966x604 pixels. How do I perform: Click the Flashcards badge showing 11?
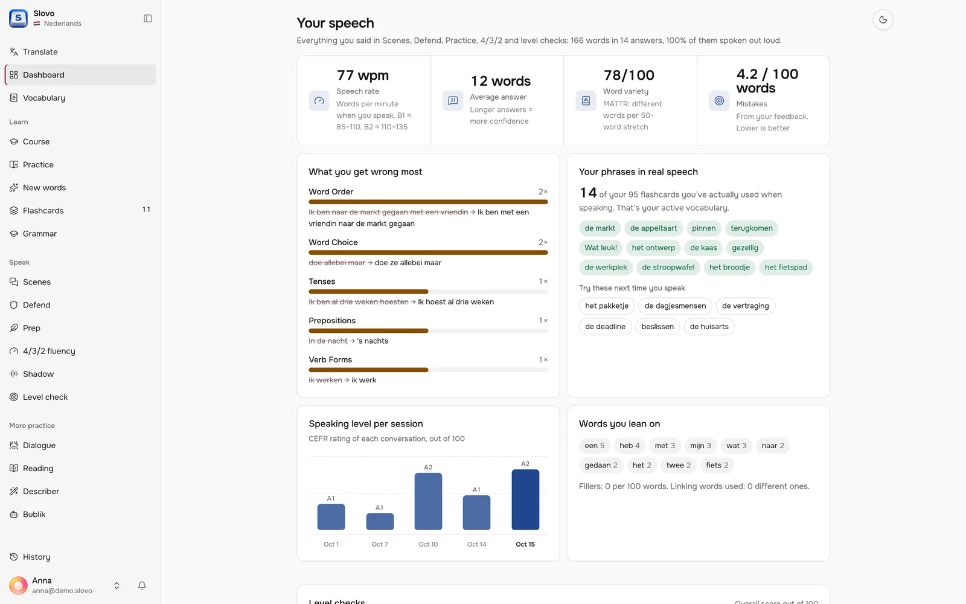pyautogui.click(x=146, y=210)
